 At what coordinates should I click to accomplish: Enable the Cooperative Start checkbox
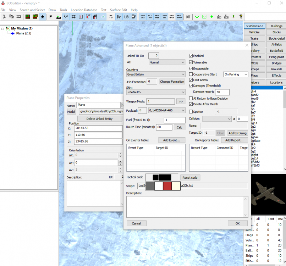point(191,74)
